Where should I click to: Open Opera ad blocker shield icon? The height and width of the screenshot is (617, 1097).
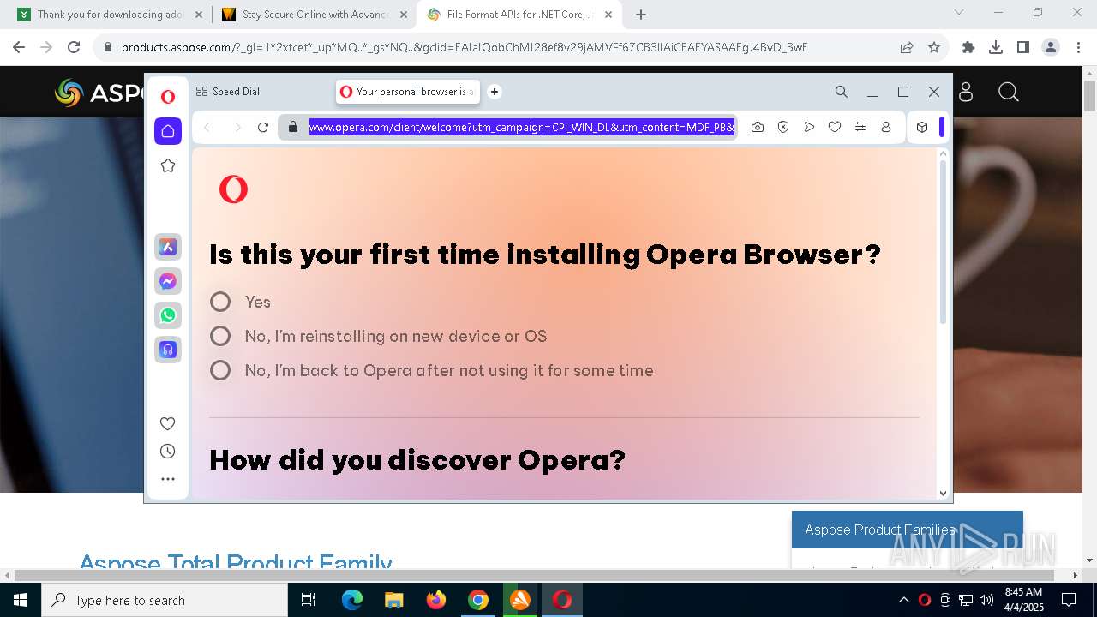point(783,127)
